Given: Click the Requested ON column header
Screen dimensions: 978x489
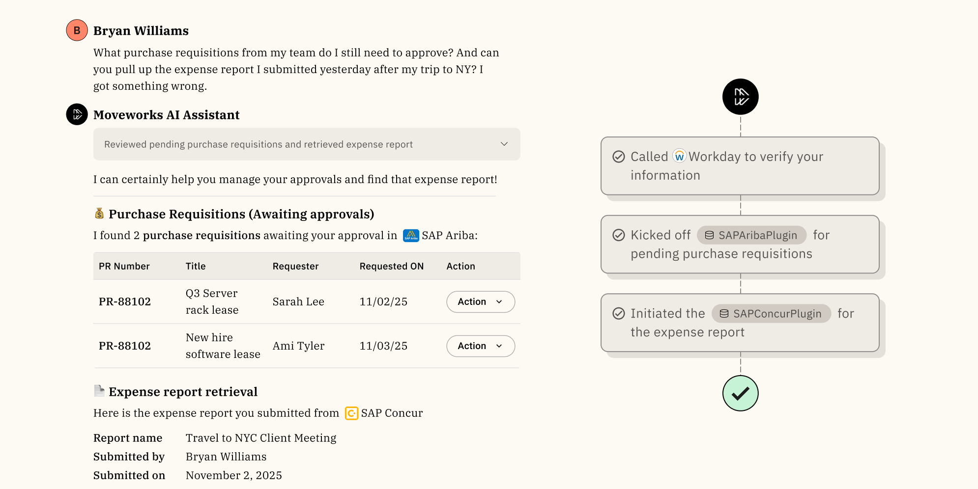Looking at the screenshot, I should click(391, 266).
